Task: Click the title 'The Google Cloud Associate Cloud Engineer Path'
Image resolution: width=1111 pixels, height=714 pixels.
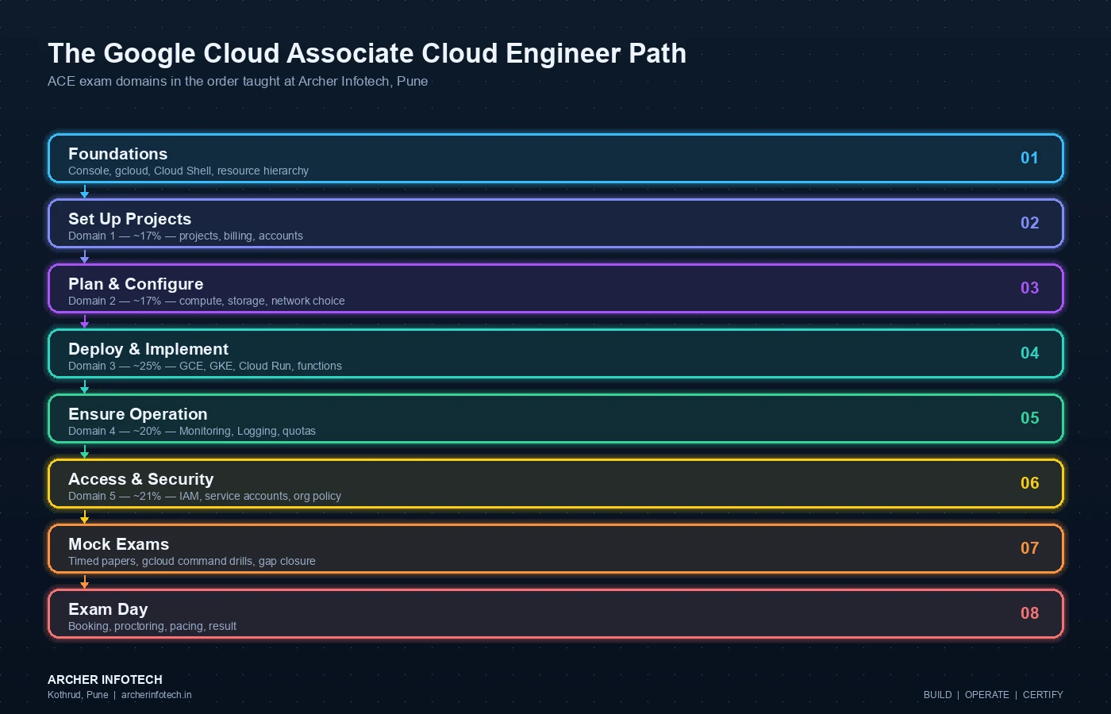Action: (x=367, y=53)
